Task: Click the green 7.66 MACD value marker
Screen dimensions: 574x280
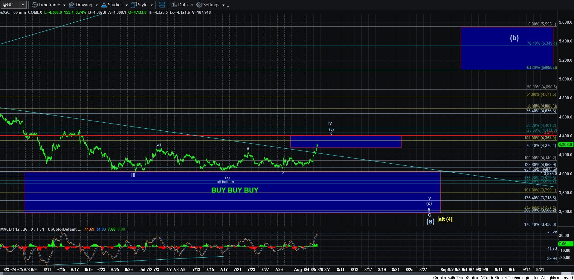Action: pyautogui.click(x=565, y=244)
